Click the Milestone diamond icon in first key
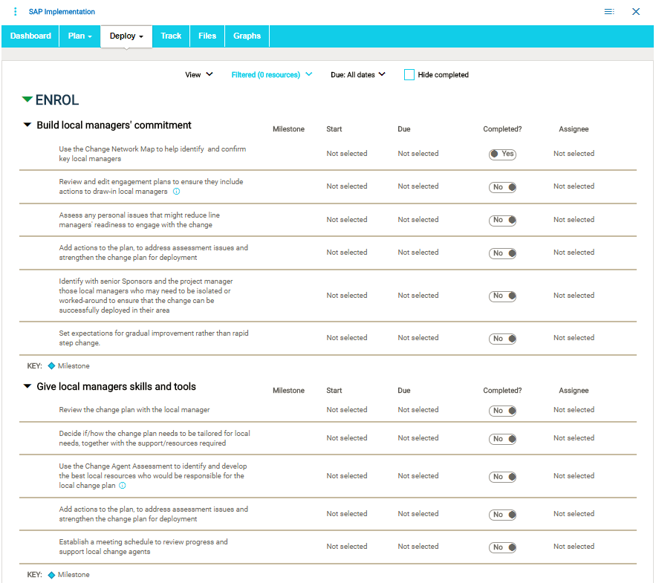656x583 pixels. click(x=51, y=365)
